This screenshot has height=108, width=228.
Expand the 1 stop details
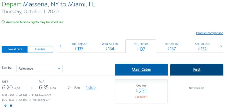tap(91, 88)
